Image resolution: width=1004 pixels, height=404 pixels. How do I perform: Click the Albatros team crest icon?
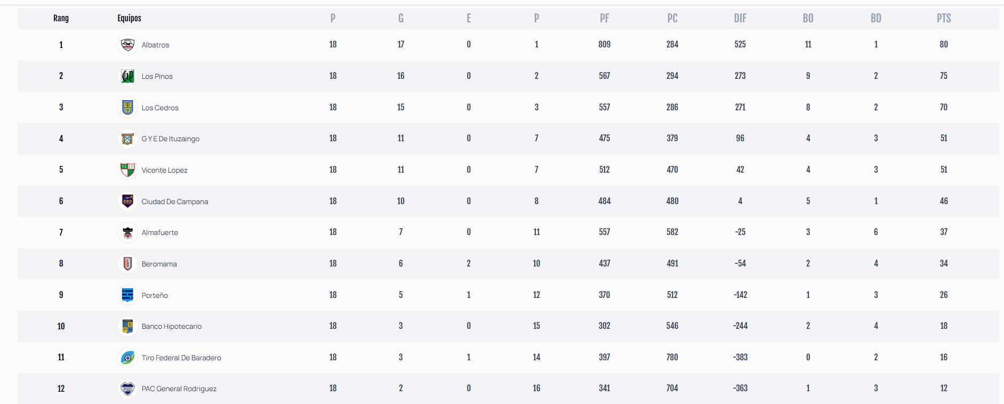tap(127, 45)
